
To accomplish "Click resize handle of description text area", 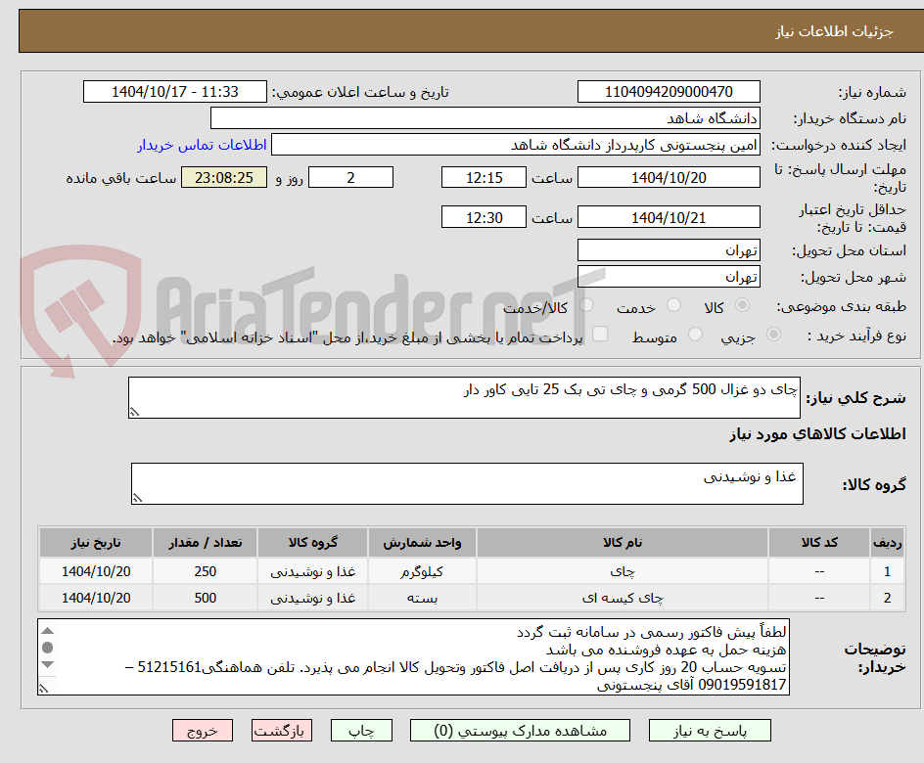I will click(134, 412).
